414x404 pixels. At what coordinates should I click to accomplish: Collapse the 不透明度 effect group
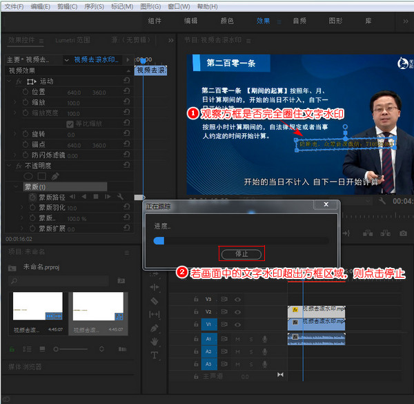pyautogui.click(x=10, y=166)
